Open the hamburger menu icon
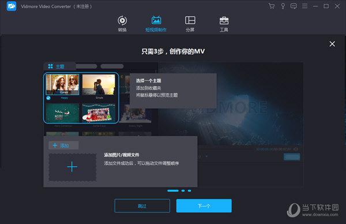Image resolution: width=346 pixels, height=224 pixels. click(304, 6)
